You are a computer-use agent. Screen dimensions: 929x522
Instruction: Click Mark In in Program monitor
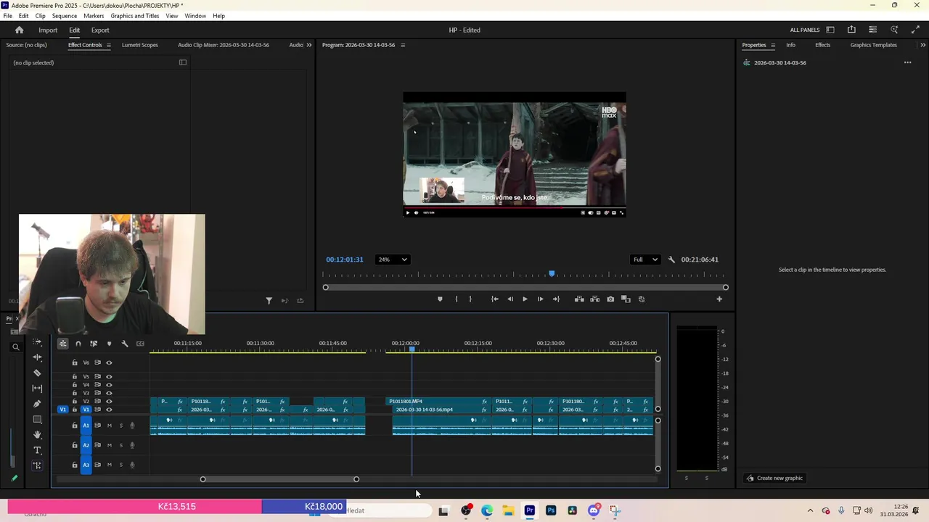pos(456,299)
